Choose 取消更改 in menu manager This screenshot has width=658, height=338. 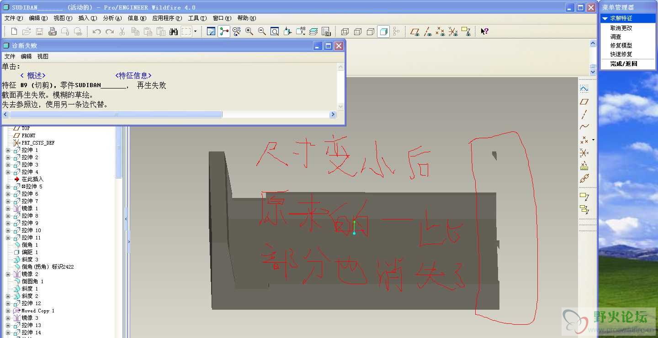click(621, 28)
